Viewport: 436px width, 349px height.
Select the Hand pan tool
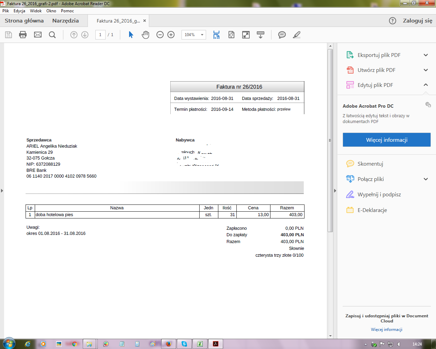pos(145,35)
